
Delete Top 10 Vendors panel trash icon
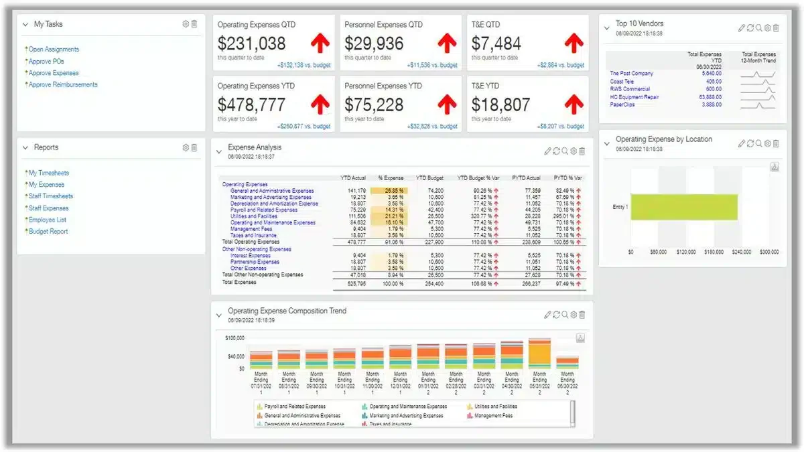776,28
